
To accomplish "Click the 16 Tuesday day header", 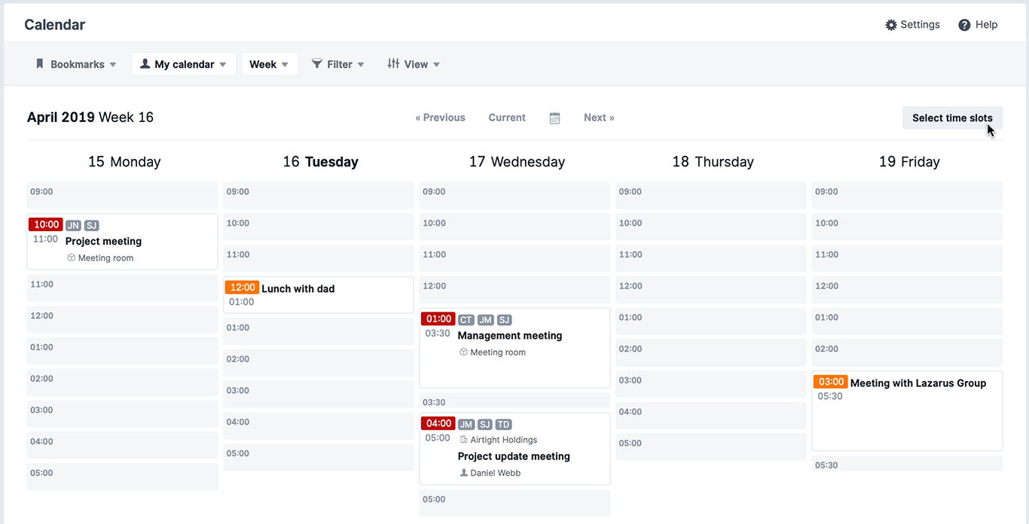I will 321,162.
